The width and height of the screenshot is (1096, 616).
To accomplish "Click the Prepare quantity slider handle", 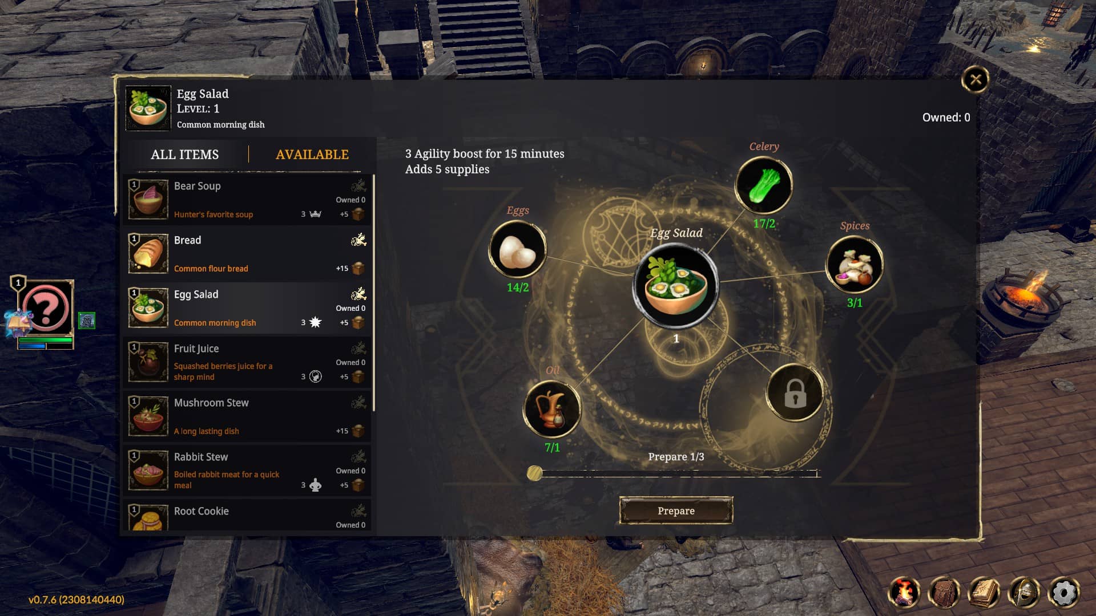I will tap(535, 473).
